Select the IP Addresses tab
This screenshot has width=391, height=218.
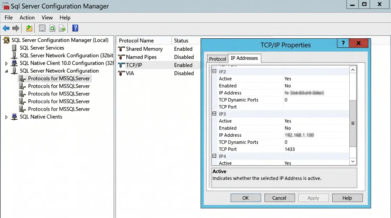point(244,58)
